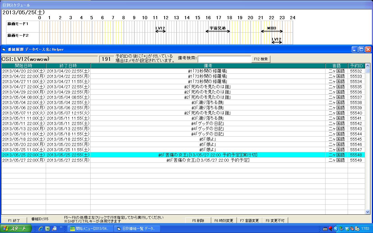The image size is (373, 233).
Task: Open Excel from the quick launch bar
Action: (x=47, y=229)
